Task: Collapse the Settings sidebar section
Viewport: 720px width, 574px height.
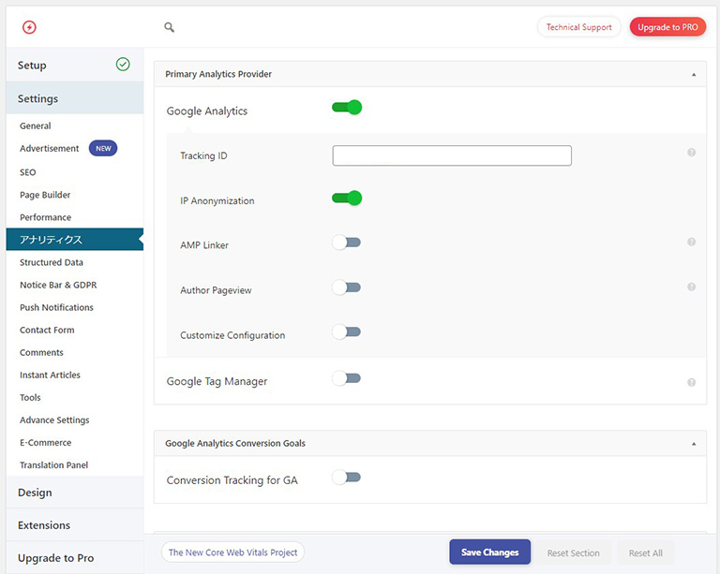Action: [75, 98]
